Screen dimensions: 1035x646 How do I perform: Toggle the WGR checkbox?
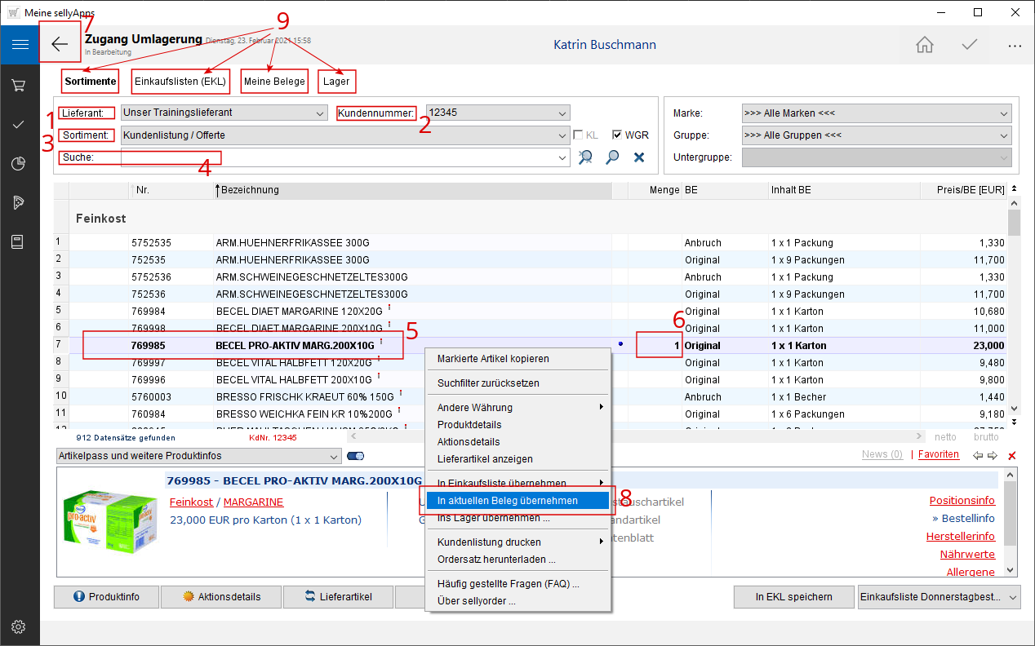tap(617, 135)
